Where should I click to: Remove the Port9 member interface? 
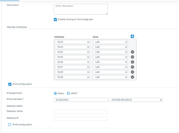(x=132, y=77)
